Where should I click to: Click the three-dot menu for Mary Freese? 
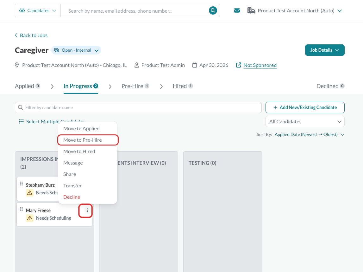pos(88,210)
